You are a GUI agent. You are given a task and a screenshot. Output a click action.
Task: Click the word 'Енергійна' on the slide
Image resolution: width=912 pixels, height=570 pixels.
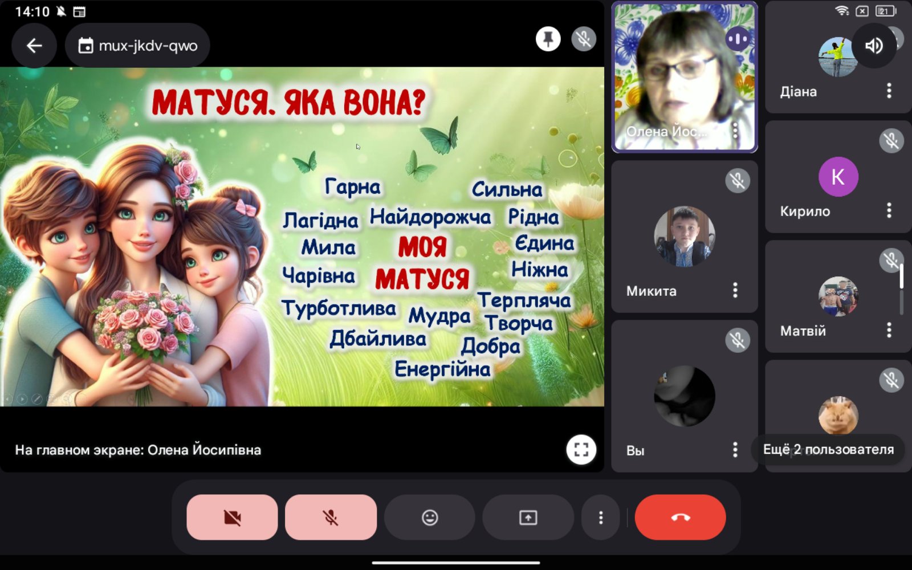[x=442, y=369]
